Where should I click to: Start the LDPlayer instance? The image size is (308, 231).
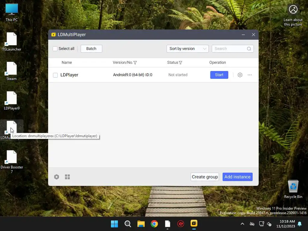tap(219, 75)
